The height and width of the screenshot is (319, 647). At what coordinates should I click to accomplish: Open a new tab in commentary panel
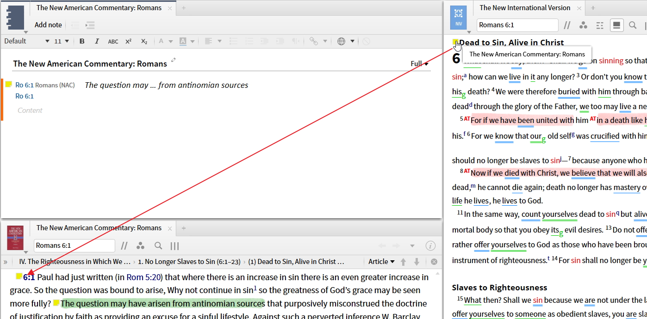[184, 228]
